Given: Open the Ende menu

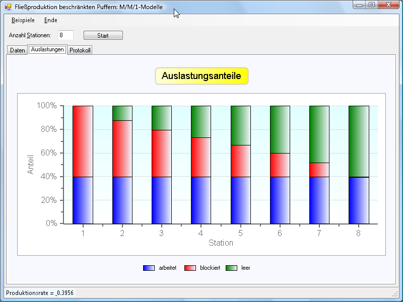Looking at the screenshot, I should [x=50, y=21].
